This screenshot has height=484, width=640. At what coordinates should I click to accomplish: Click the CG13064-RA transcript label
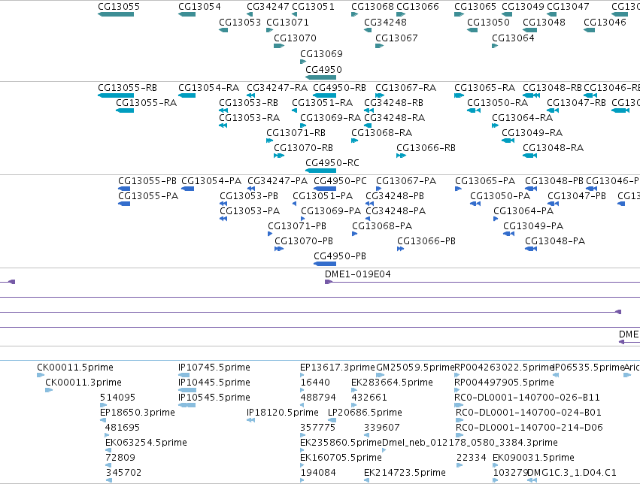523,118
